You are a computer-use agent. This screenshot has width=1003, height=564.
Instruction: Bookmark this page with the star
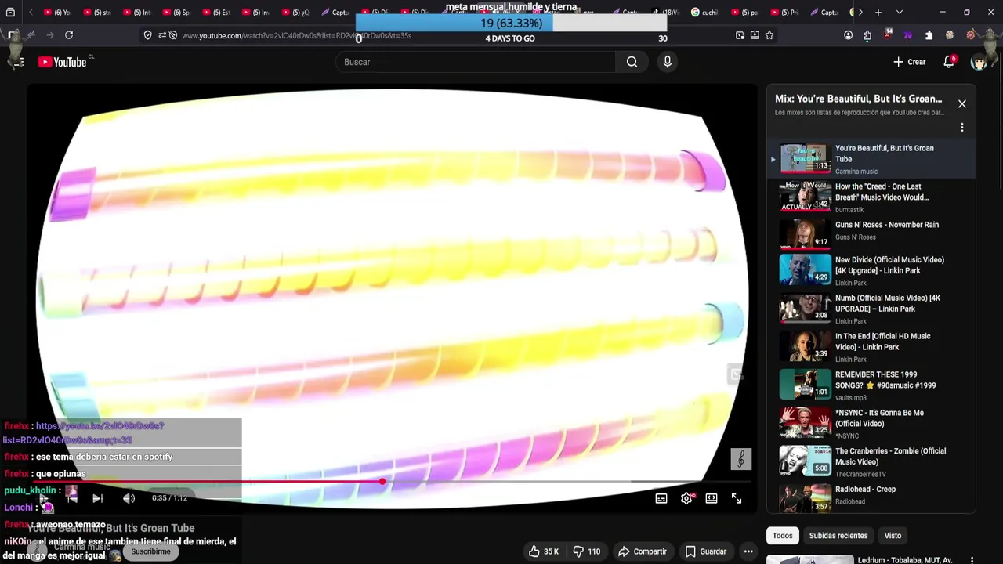coord(769,35)
